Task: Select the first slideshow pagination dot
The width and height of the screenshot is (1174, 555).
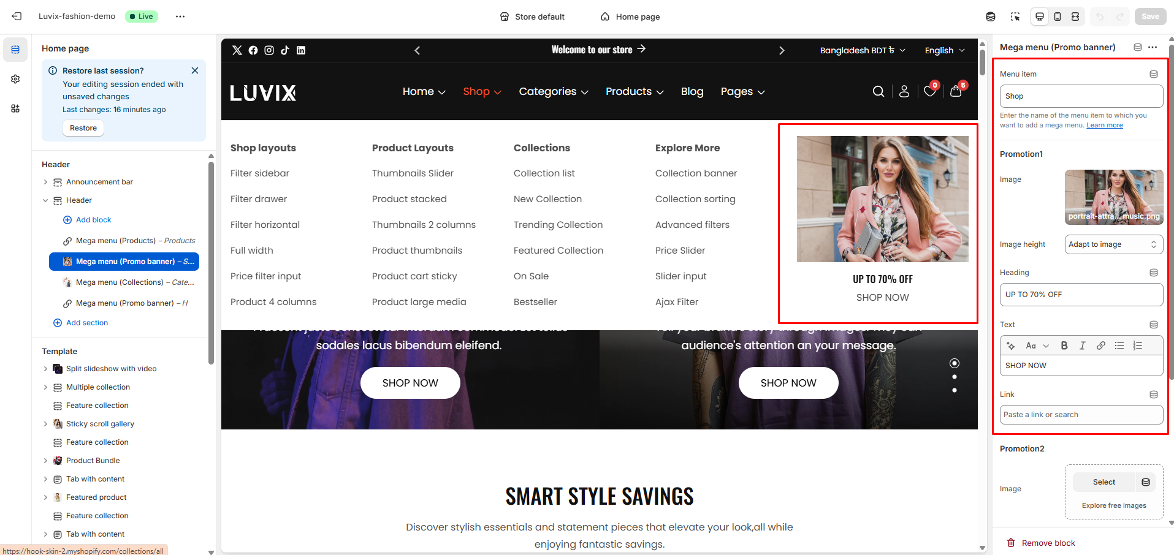Action: [955, 363]
